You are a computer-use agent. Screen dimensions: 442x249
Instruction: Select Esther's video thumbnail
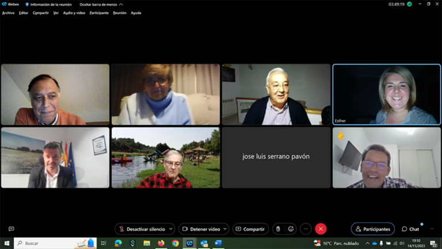[x=387, y=94]
